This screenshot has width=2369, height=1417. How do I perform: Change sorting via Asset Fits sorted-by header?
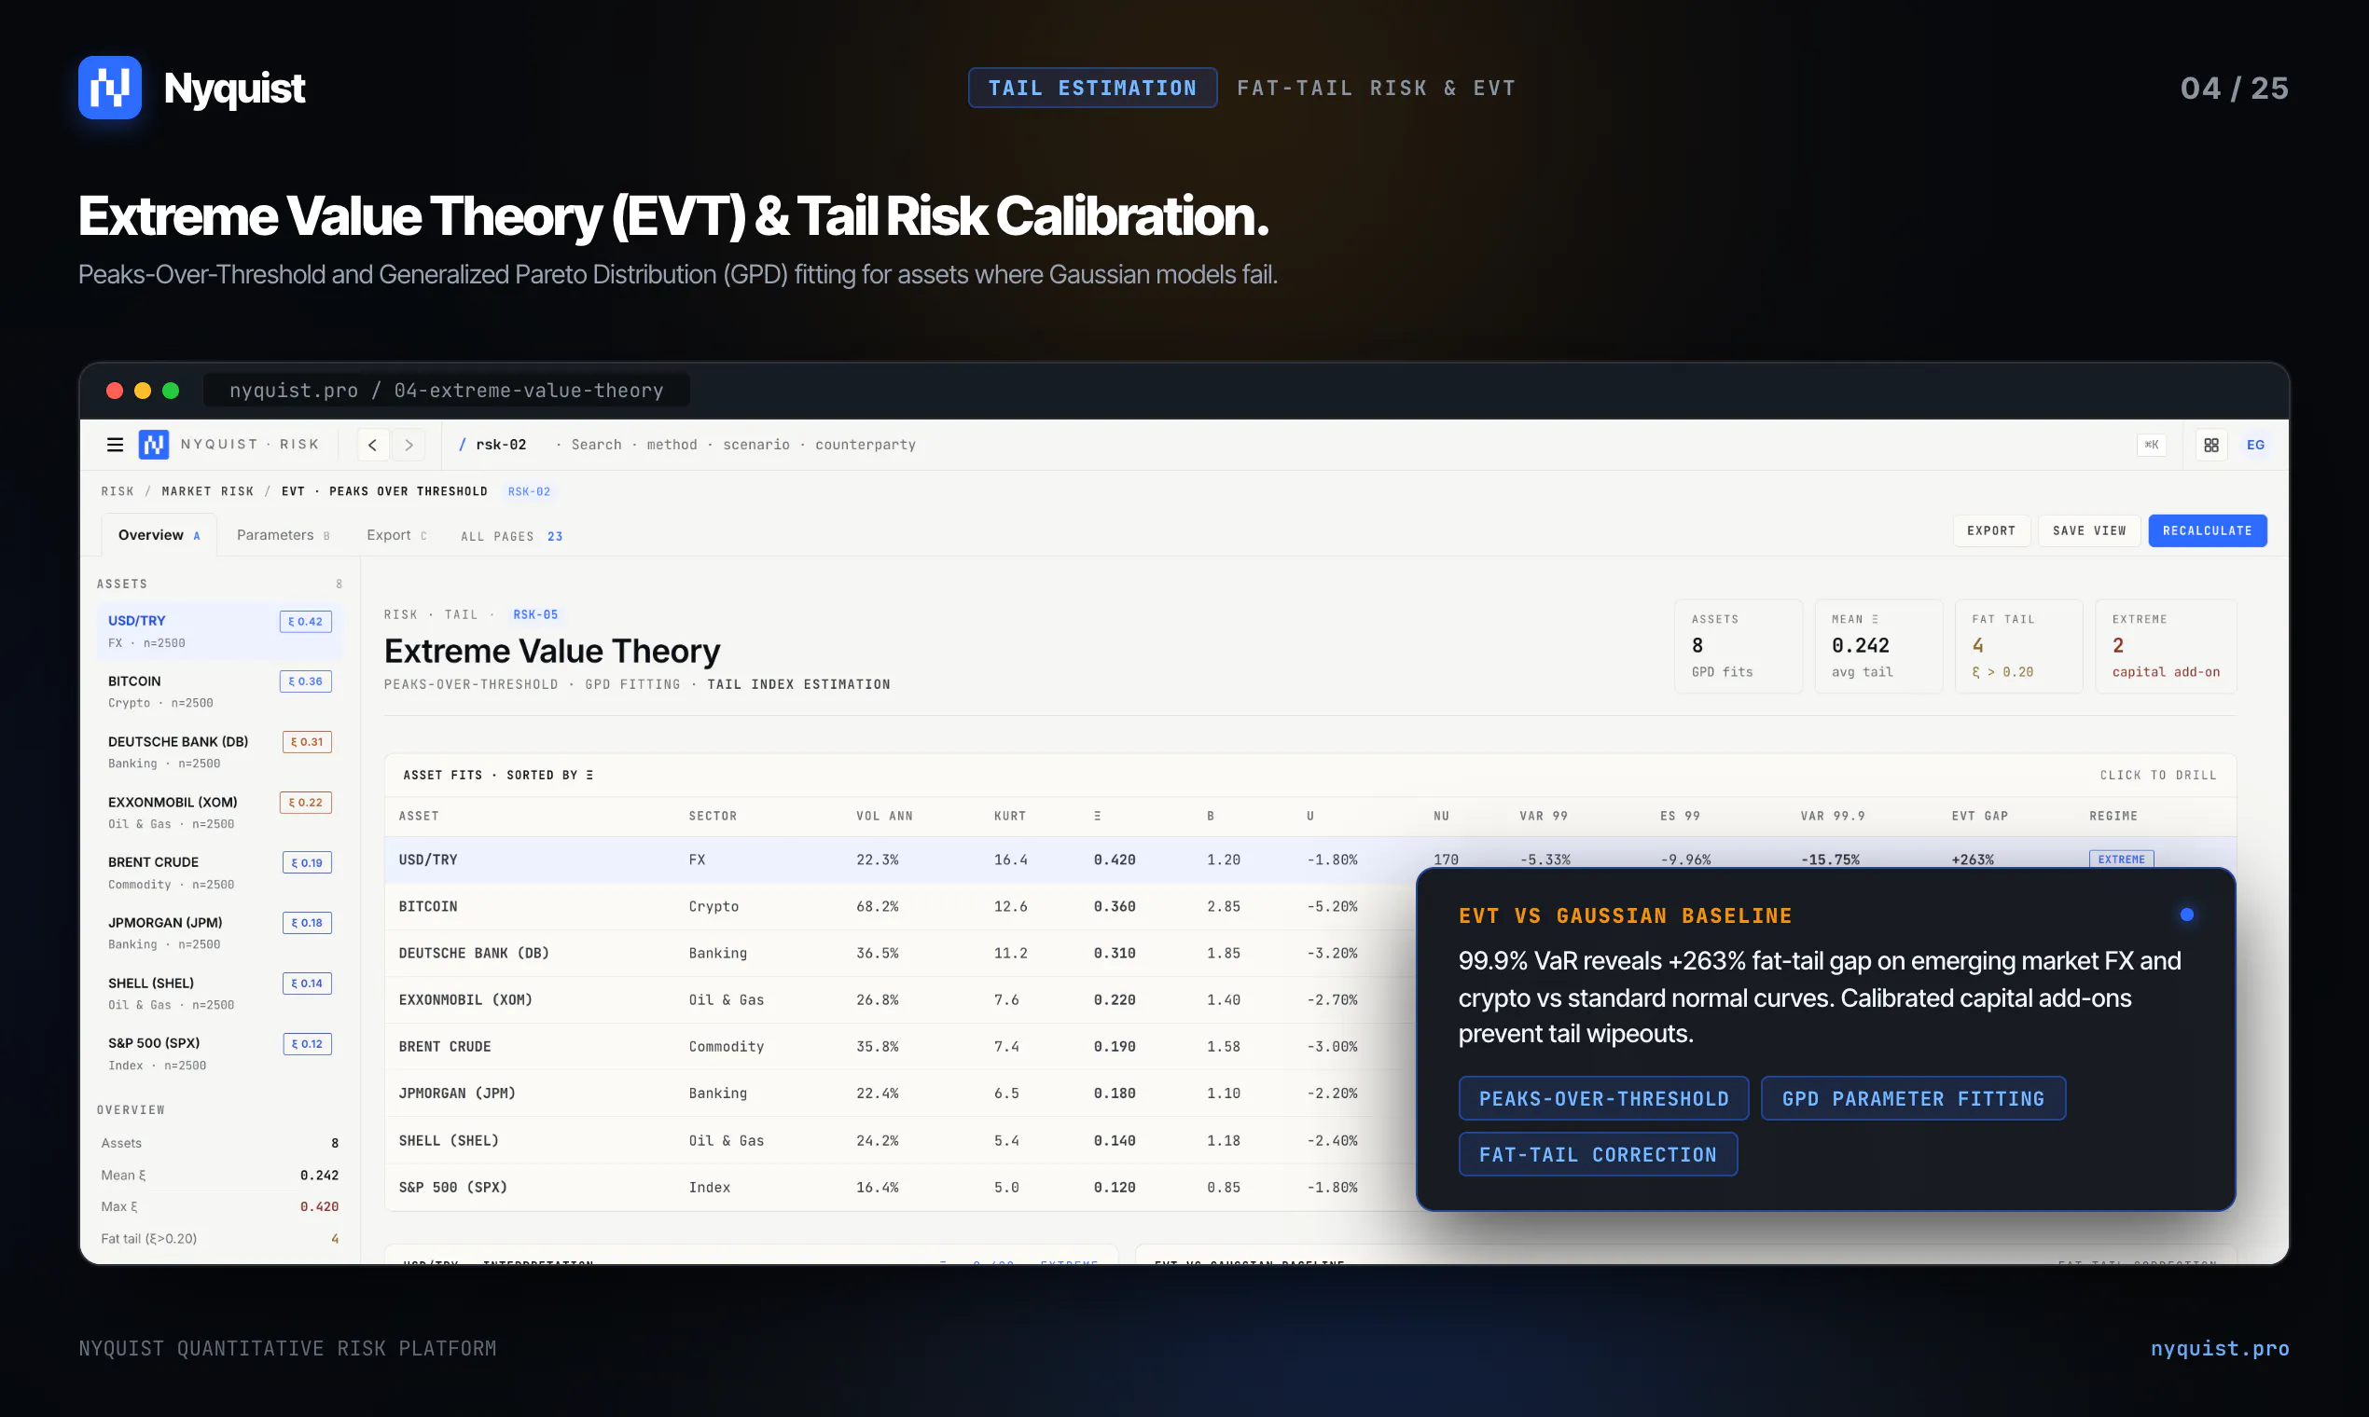pos(498,776)
